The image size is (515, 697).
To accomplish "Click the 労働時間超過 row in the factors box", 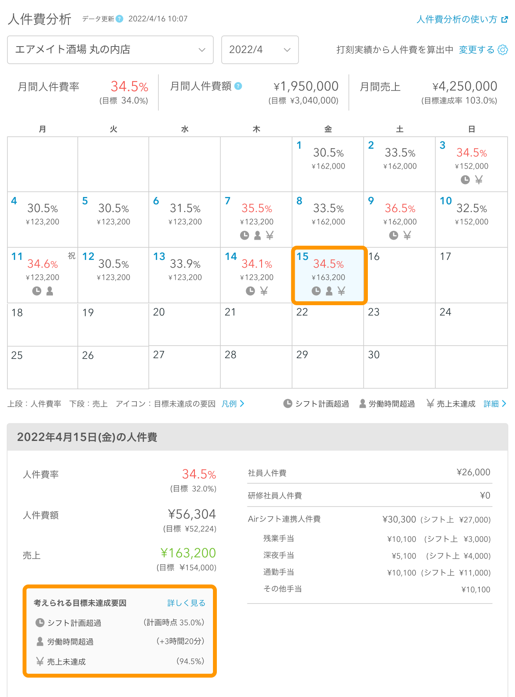I will point(120,642).
